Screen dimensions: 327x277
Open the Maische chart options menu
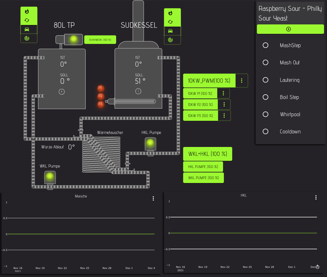(x=153, y=198)
